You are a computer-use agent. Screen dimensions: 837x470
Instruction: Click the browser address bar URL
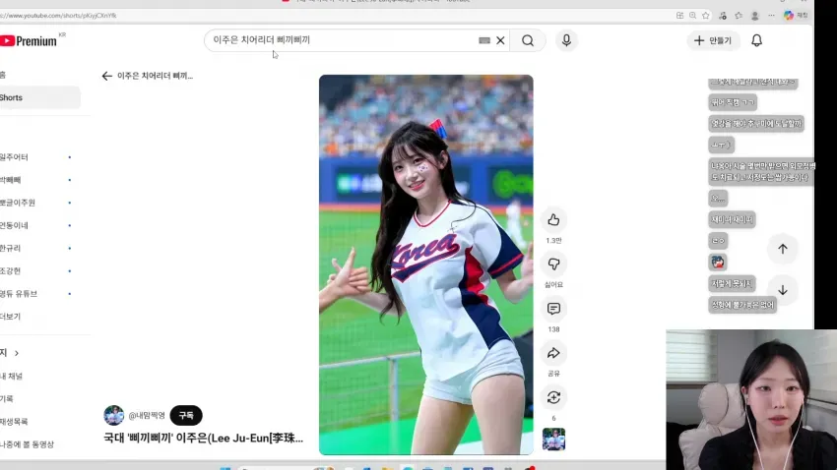click(59, 16)
